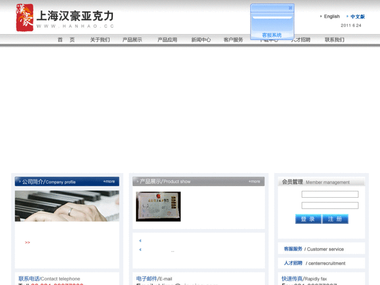This screenshot has height=285, width=380.
Task: Go to 首页 in the navigation bar
Action: tap(66, 40)
